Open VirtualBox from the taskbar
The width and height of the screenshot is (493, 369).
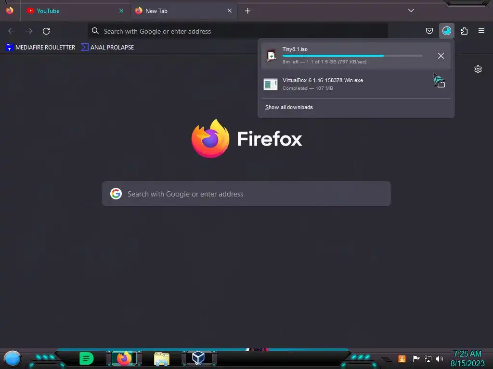coord(199,358)
